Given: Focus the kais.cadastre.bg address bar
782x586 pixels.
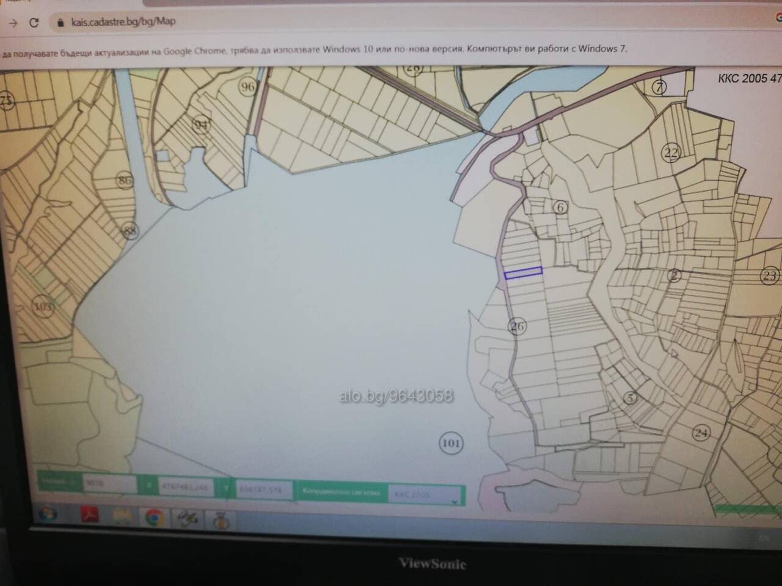Looking at the screenshot, I should coord(123,21).
